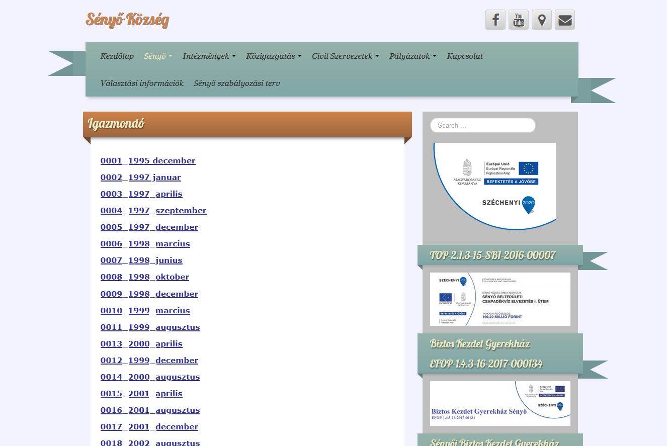Open the Kapcsolat menu item
The image size is (667, 446).
(465, 56)
